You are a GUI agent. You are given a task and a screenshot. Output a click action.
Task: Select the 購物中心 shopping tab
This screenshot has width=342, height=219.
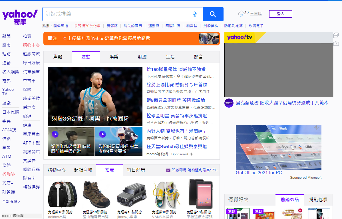57,170
